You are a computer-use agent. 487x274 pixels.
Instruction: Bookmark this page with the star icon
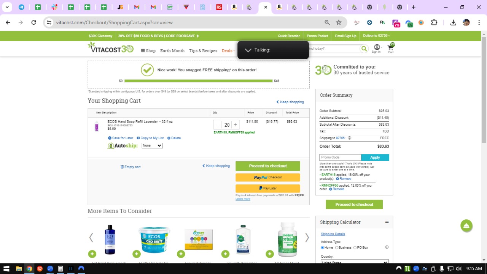339,22
